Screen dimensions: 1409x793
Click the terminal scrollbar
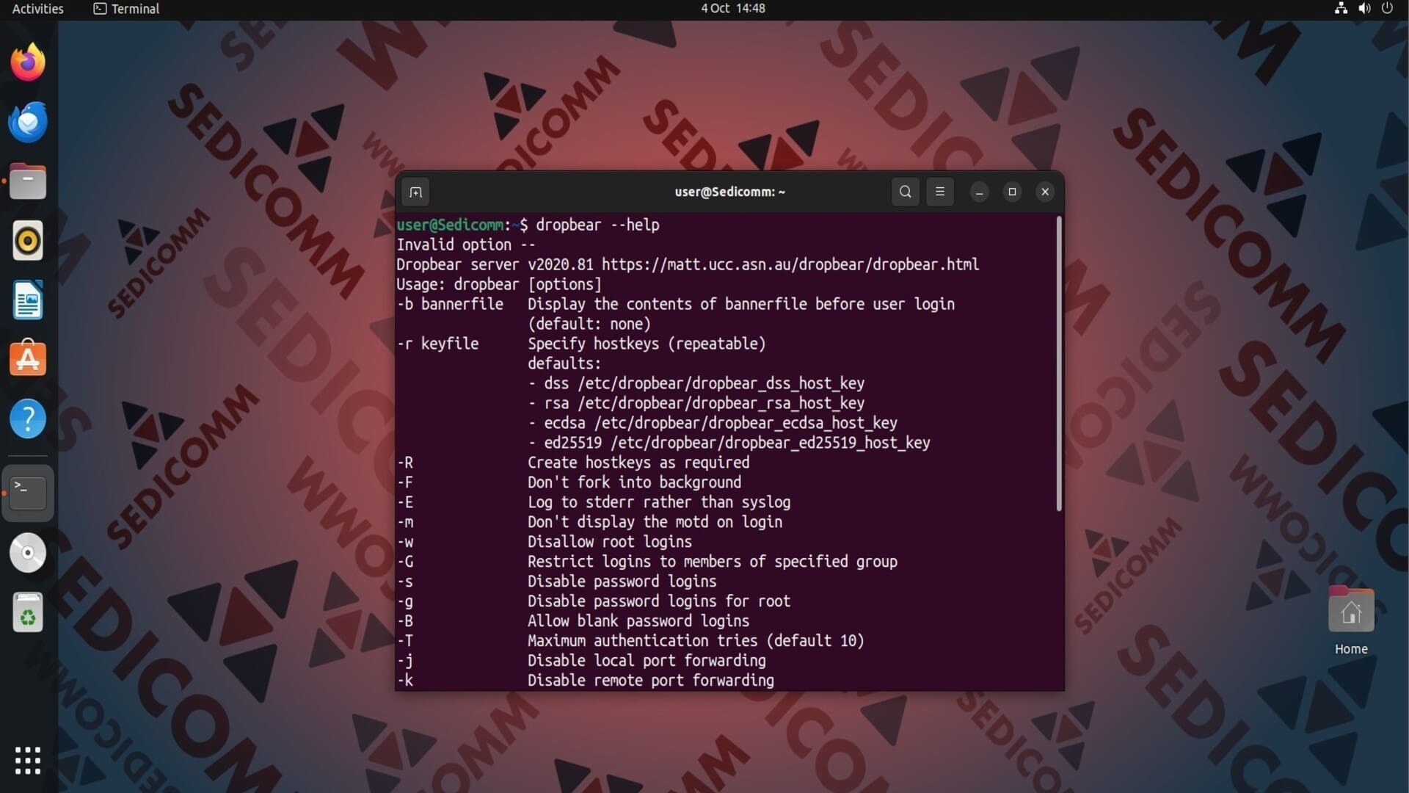[1059, 363]
